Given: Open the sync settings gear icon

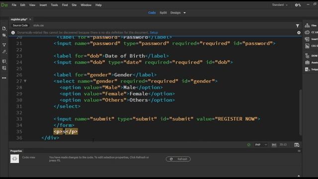Looking at the screenshot, I should [x=298, y=5].
